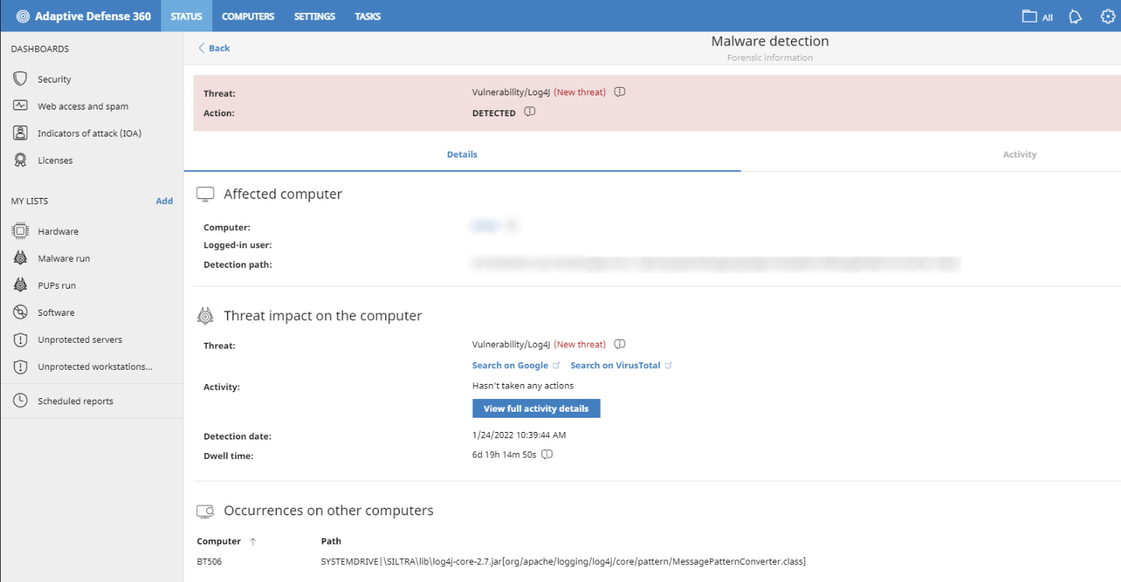Open the All folder filter icon
The image size is (1121, 582).
tap(1030, 16)
